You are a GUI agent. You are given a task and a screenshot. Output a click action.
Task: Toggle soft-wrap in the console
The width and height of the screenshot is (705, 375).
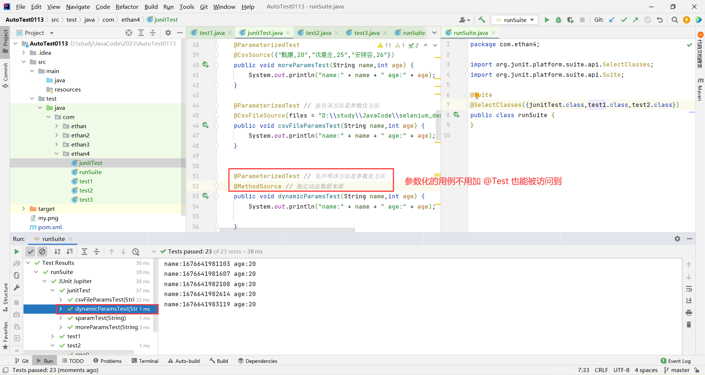coord(689,289)
